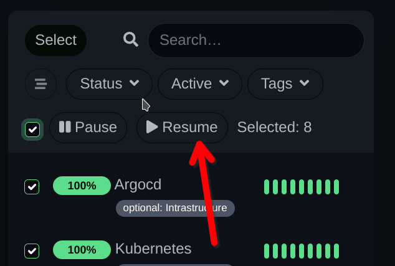395x266 pixels.
Task: Click the play triangle icon on Resume
Action: [x=152, y=126]
